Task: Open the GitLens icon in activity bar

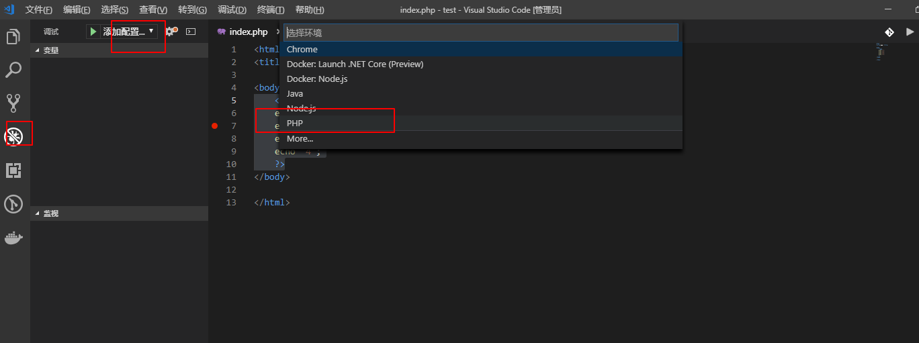Action: [x=13, y=204]
